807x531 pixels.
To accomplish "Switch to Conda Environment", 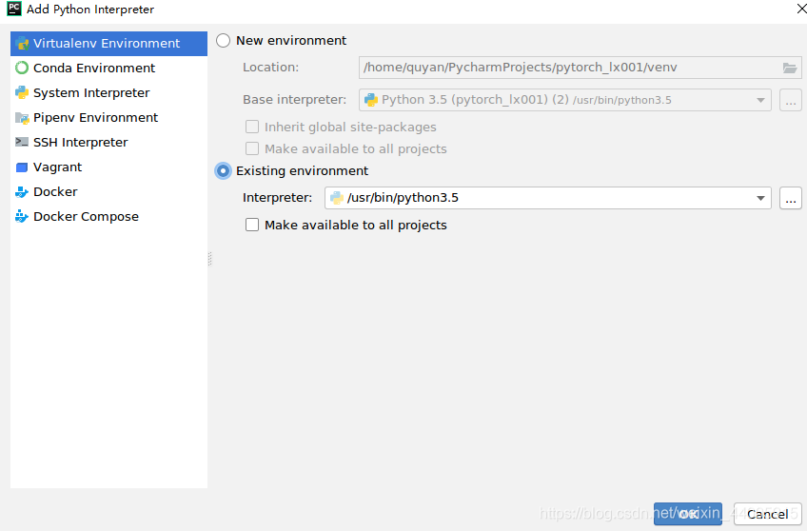I will [x=108, y=68].
